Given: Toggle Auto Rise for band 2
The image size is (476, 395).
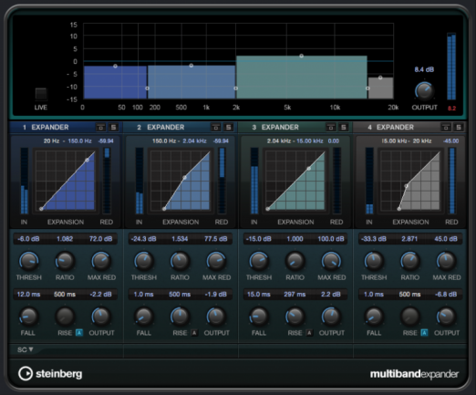Looking at the screenshot, I should [x=194, y=333].
